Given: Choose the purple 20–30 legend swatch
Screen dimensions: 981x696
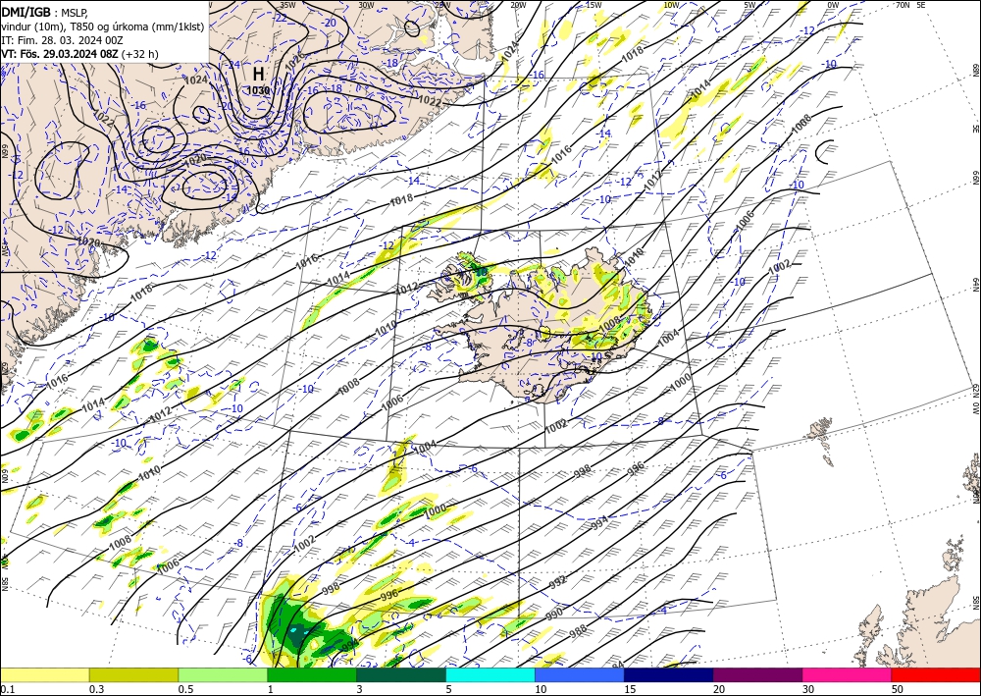Looking at the screenshot, I should pos(757,674).
